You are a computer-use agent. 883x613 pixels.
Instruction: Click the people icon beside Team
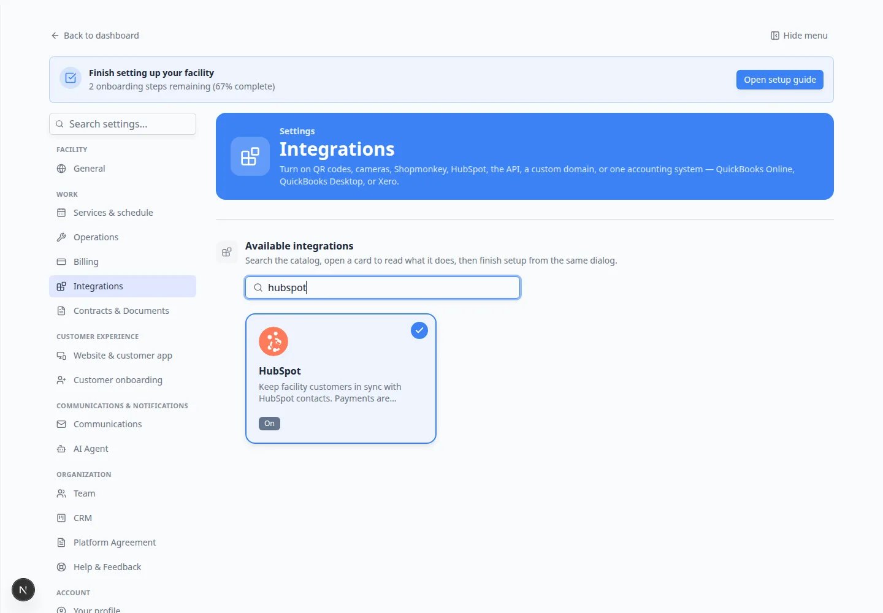click(x=61, y=493)
